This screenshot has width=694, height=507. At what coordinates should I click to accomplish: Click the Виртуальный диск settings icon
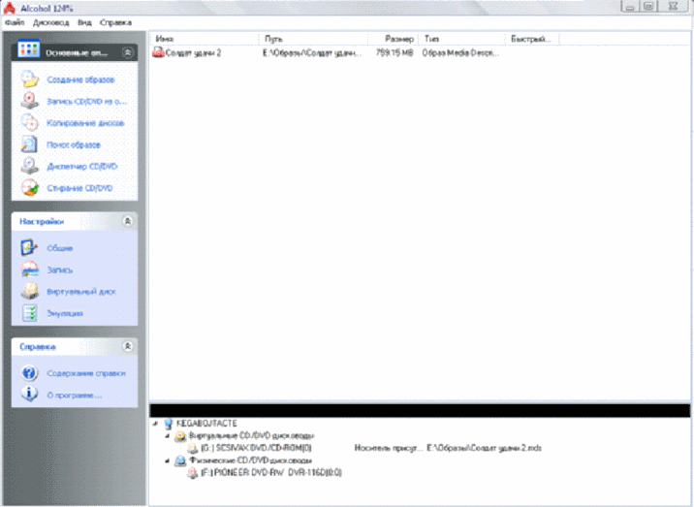click(30, 292)
